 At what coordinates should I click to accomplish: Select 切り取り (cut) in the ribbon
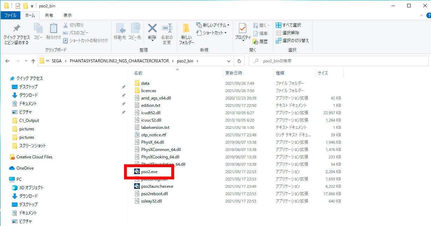tap(74, 25)
